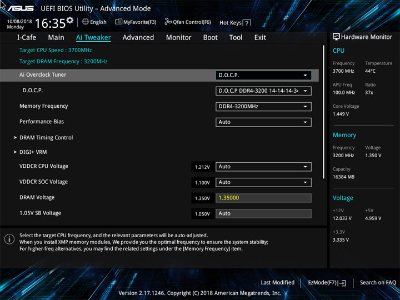The image size is (400, 300).
Task: Open the Monitor tab
Action: point(178,38)
